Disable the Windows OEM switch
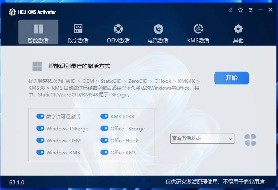 click(40, 140)
